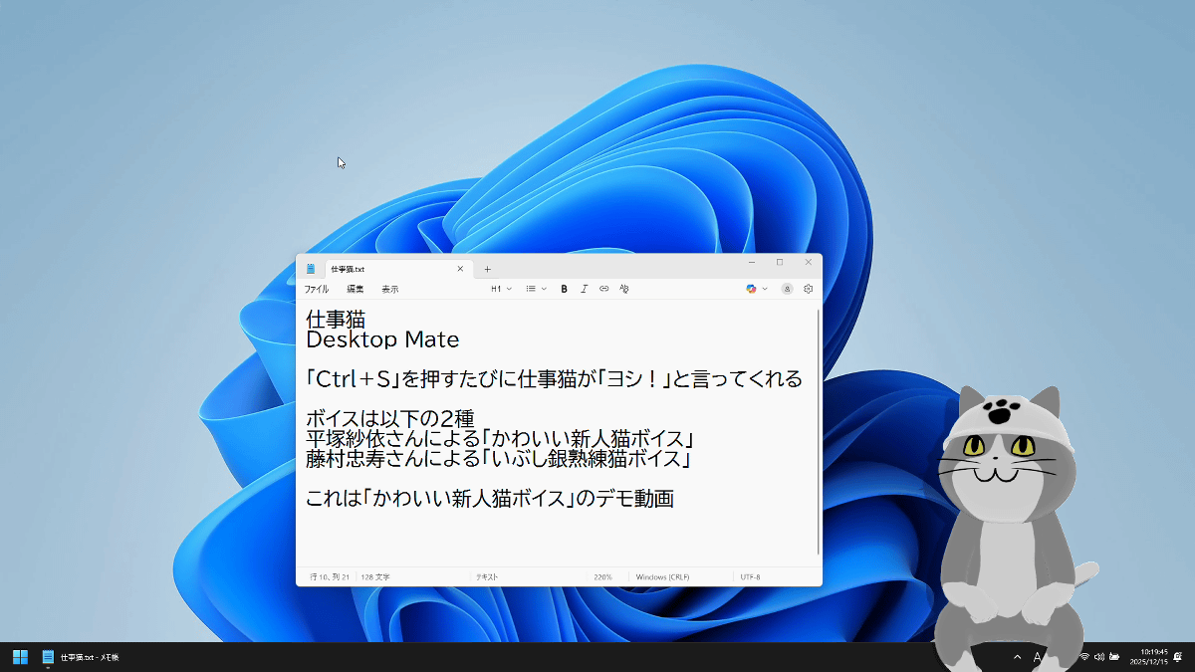Open the 表示 menu
1195x672 pixels.
(390, 289)
